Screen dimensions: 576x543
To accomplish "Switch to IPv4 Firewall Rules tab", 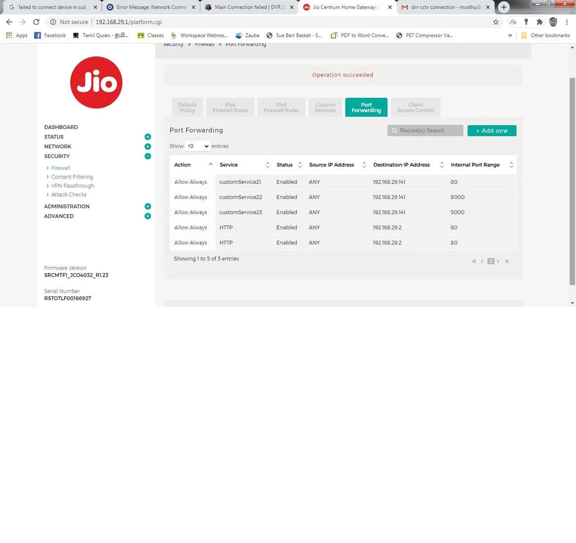I will [230, 108].
